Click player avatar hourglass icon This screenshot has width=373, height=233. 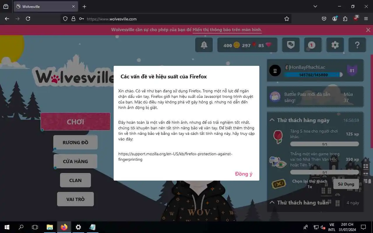click(275, 70)
